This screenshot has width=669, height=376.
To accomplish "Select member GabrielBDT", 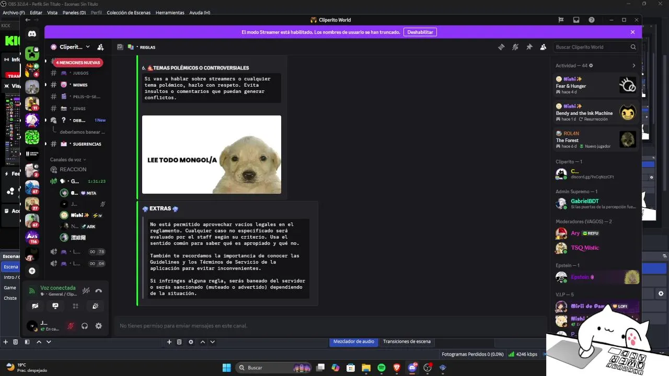I will [596, 203].
